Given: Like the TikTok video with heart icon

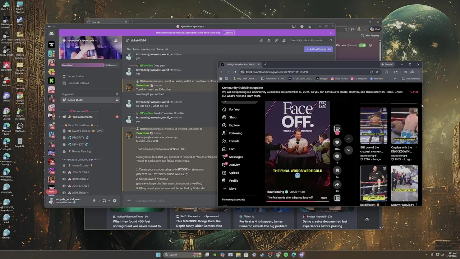Looking at the screenshot, I should (337, 142).
